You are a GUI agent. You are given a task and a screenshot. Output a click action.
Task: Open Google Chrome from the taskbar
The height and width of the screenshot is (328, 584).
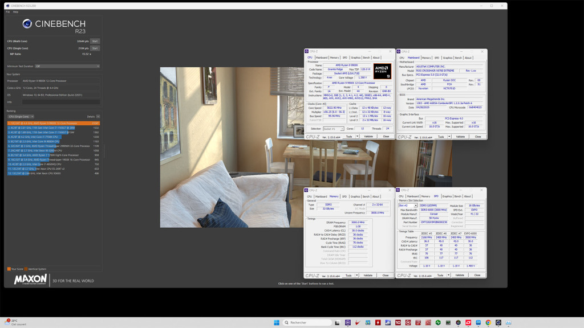[x=488, y=322]
